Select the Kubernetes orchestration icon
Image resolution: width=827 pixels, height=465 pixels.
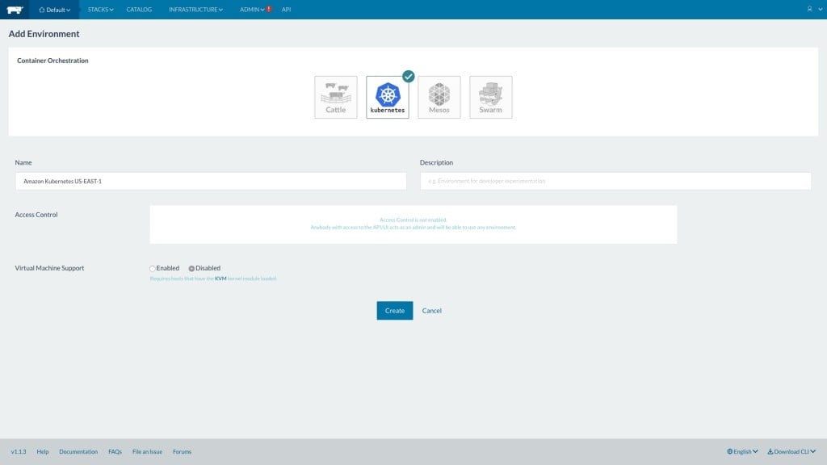tap(388, 97)
